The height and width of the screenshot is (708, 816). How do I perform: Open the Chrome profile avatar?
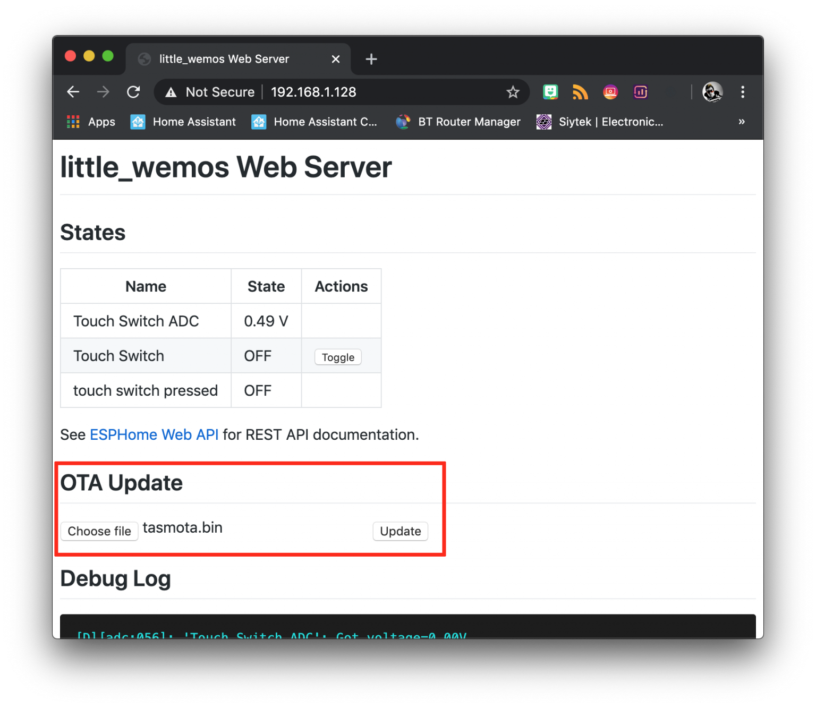tap(712, 92)
